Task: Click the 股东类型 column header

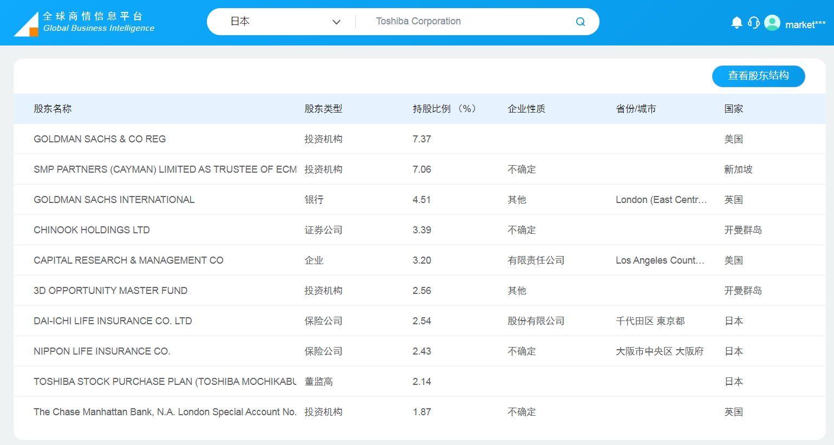Action: pos(323,109)
